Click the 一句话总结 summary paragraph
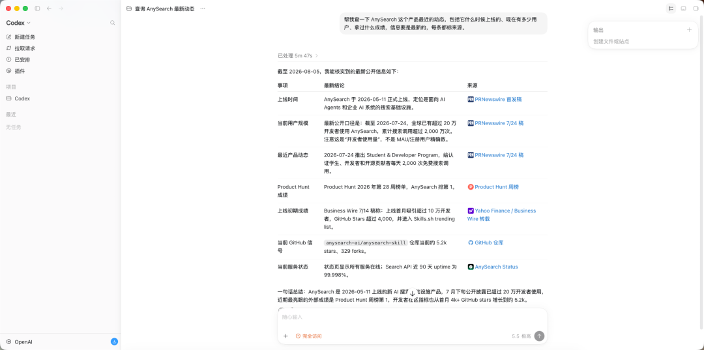 [x=411, y=296]
